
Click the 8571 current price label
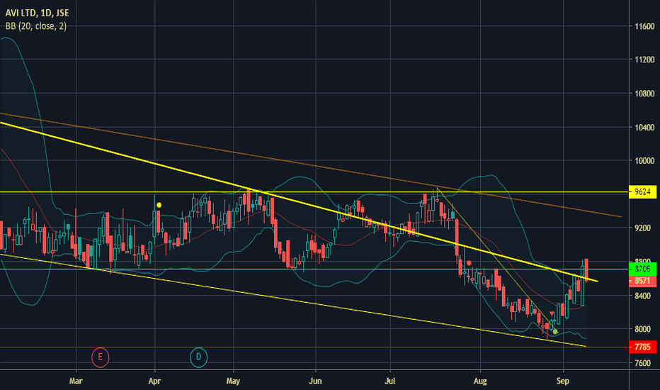point(642,281)
